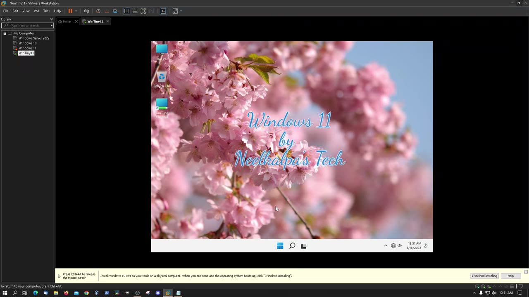Open host notification center icon
The image size is (529, 297).
520,293
